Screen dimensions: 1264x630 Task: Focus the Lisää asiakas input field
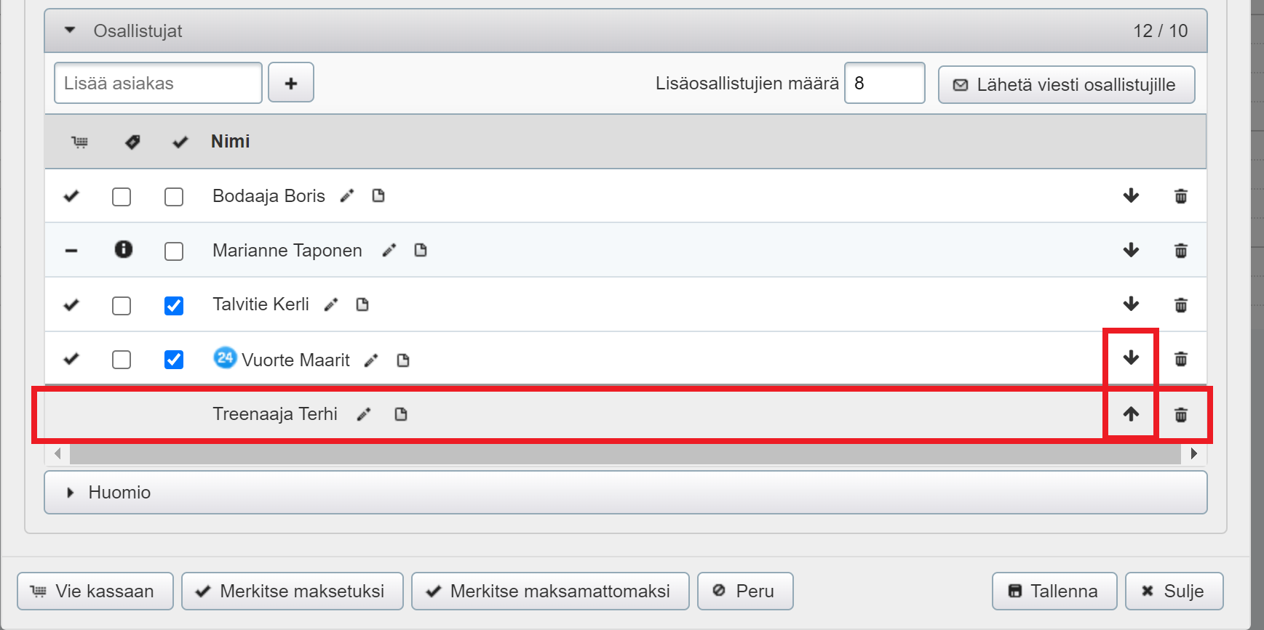[158, 83]
